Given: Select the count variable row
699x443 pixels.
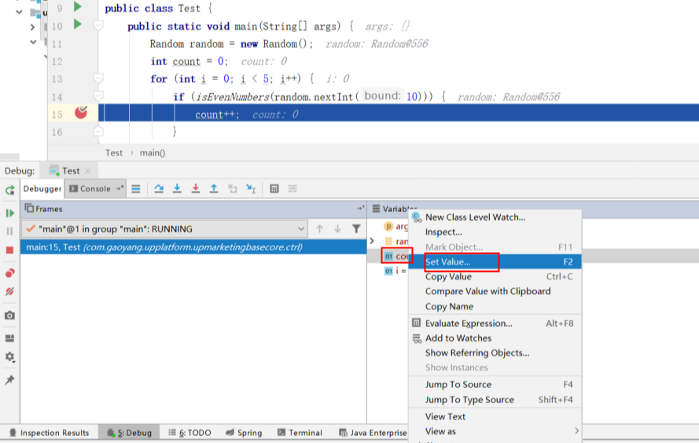Looking at the screenshot, I should pos(397,256).
